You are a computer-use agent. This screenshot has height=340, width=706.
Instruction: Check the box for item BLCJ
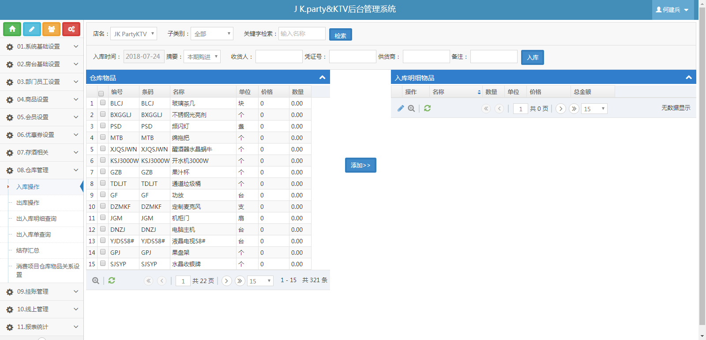103,103
